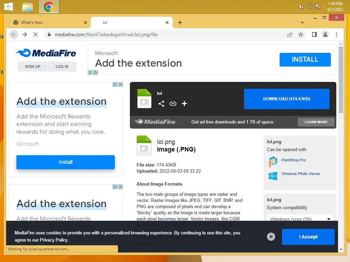Click the scrollbar up arrow
This screenshot has height=262, width=350.
coord(341,44)
